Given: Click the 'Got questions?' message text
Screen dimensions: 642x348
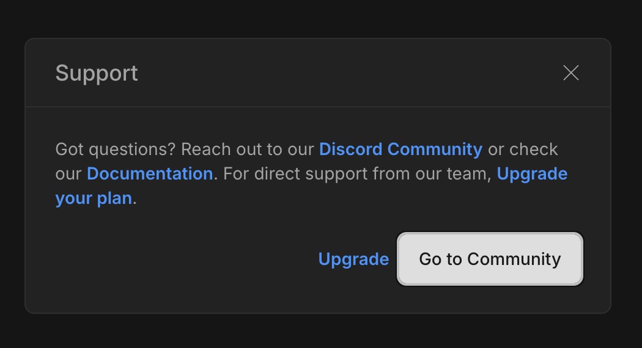Looking at the screenshot, I should pyautogui.click(x=116, y=149).
